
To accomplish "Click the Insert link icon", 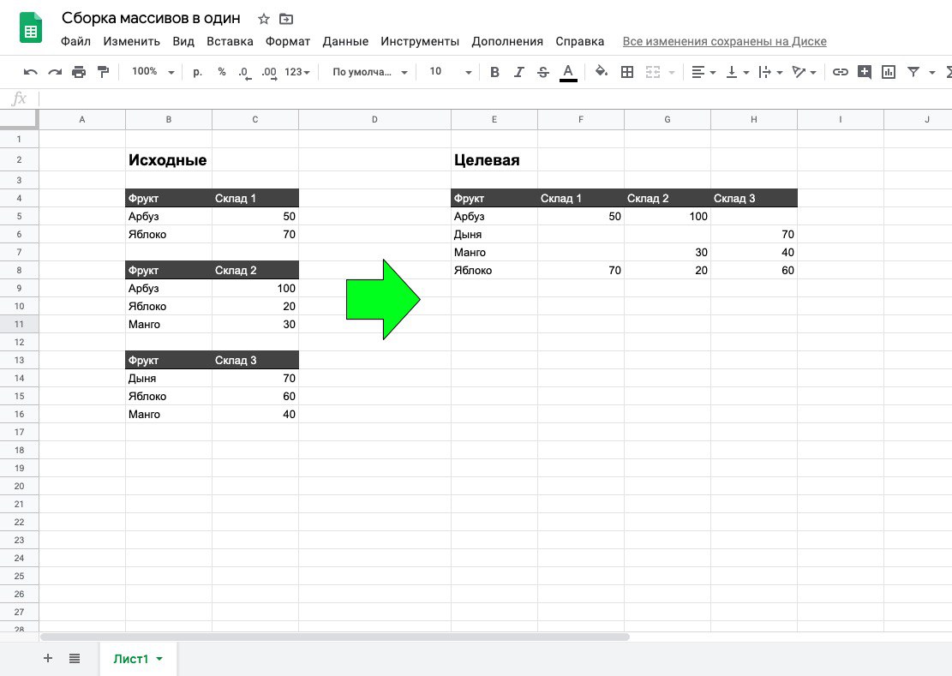I will tap(841, 72).
